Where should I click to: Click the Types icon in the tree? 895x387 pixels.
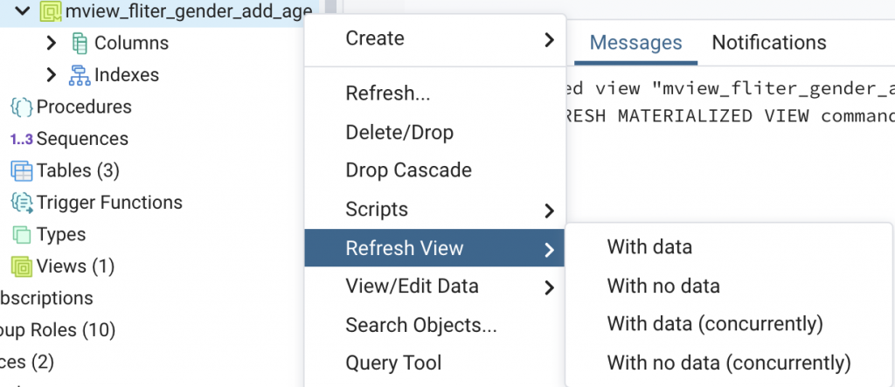point(22,234)
